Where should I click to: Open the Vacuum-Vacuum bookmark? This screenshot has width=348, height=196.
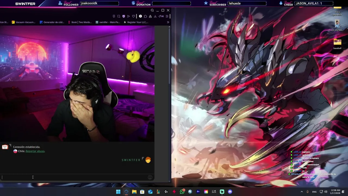pos(24,22)
